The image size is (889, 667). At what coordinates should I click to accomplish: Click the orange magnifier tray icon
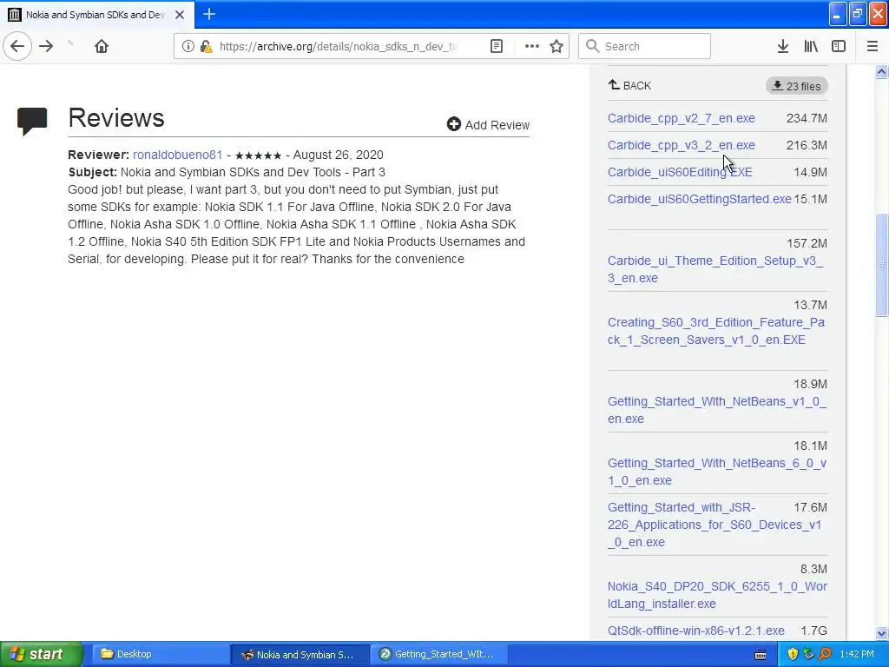pos(825,654)
